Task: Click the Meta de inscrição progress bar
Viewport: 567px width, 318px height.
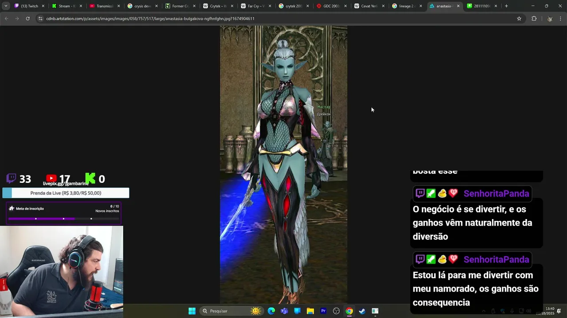Action: coord(64,219)
